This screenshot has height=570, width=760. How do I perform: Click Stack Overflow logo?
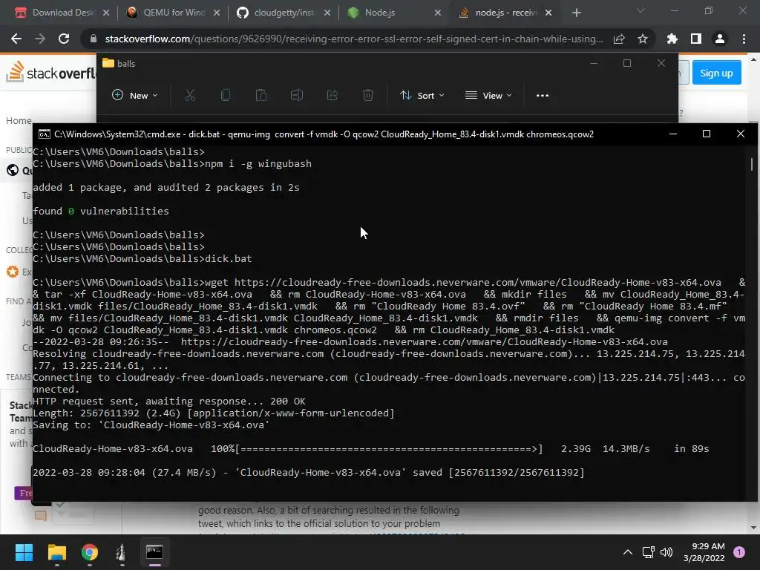[51, 72]
